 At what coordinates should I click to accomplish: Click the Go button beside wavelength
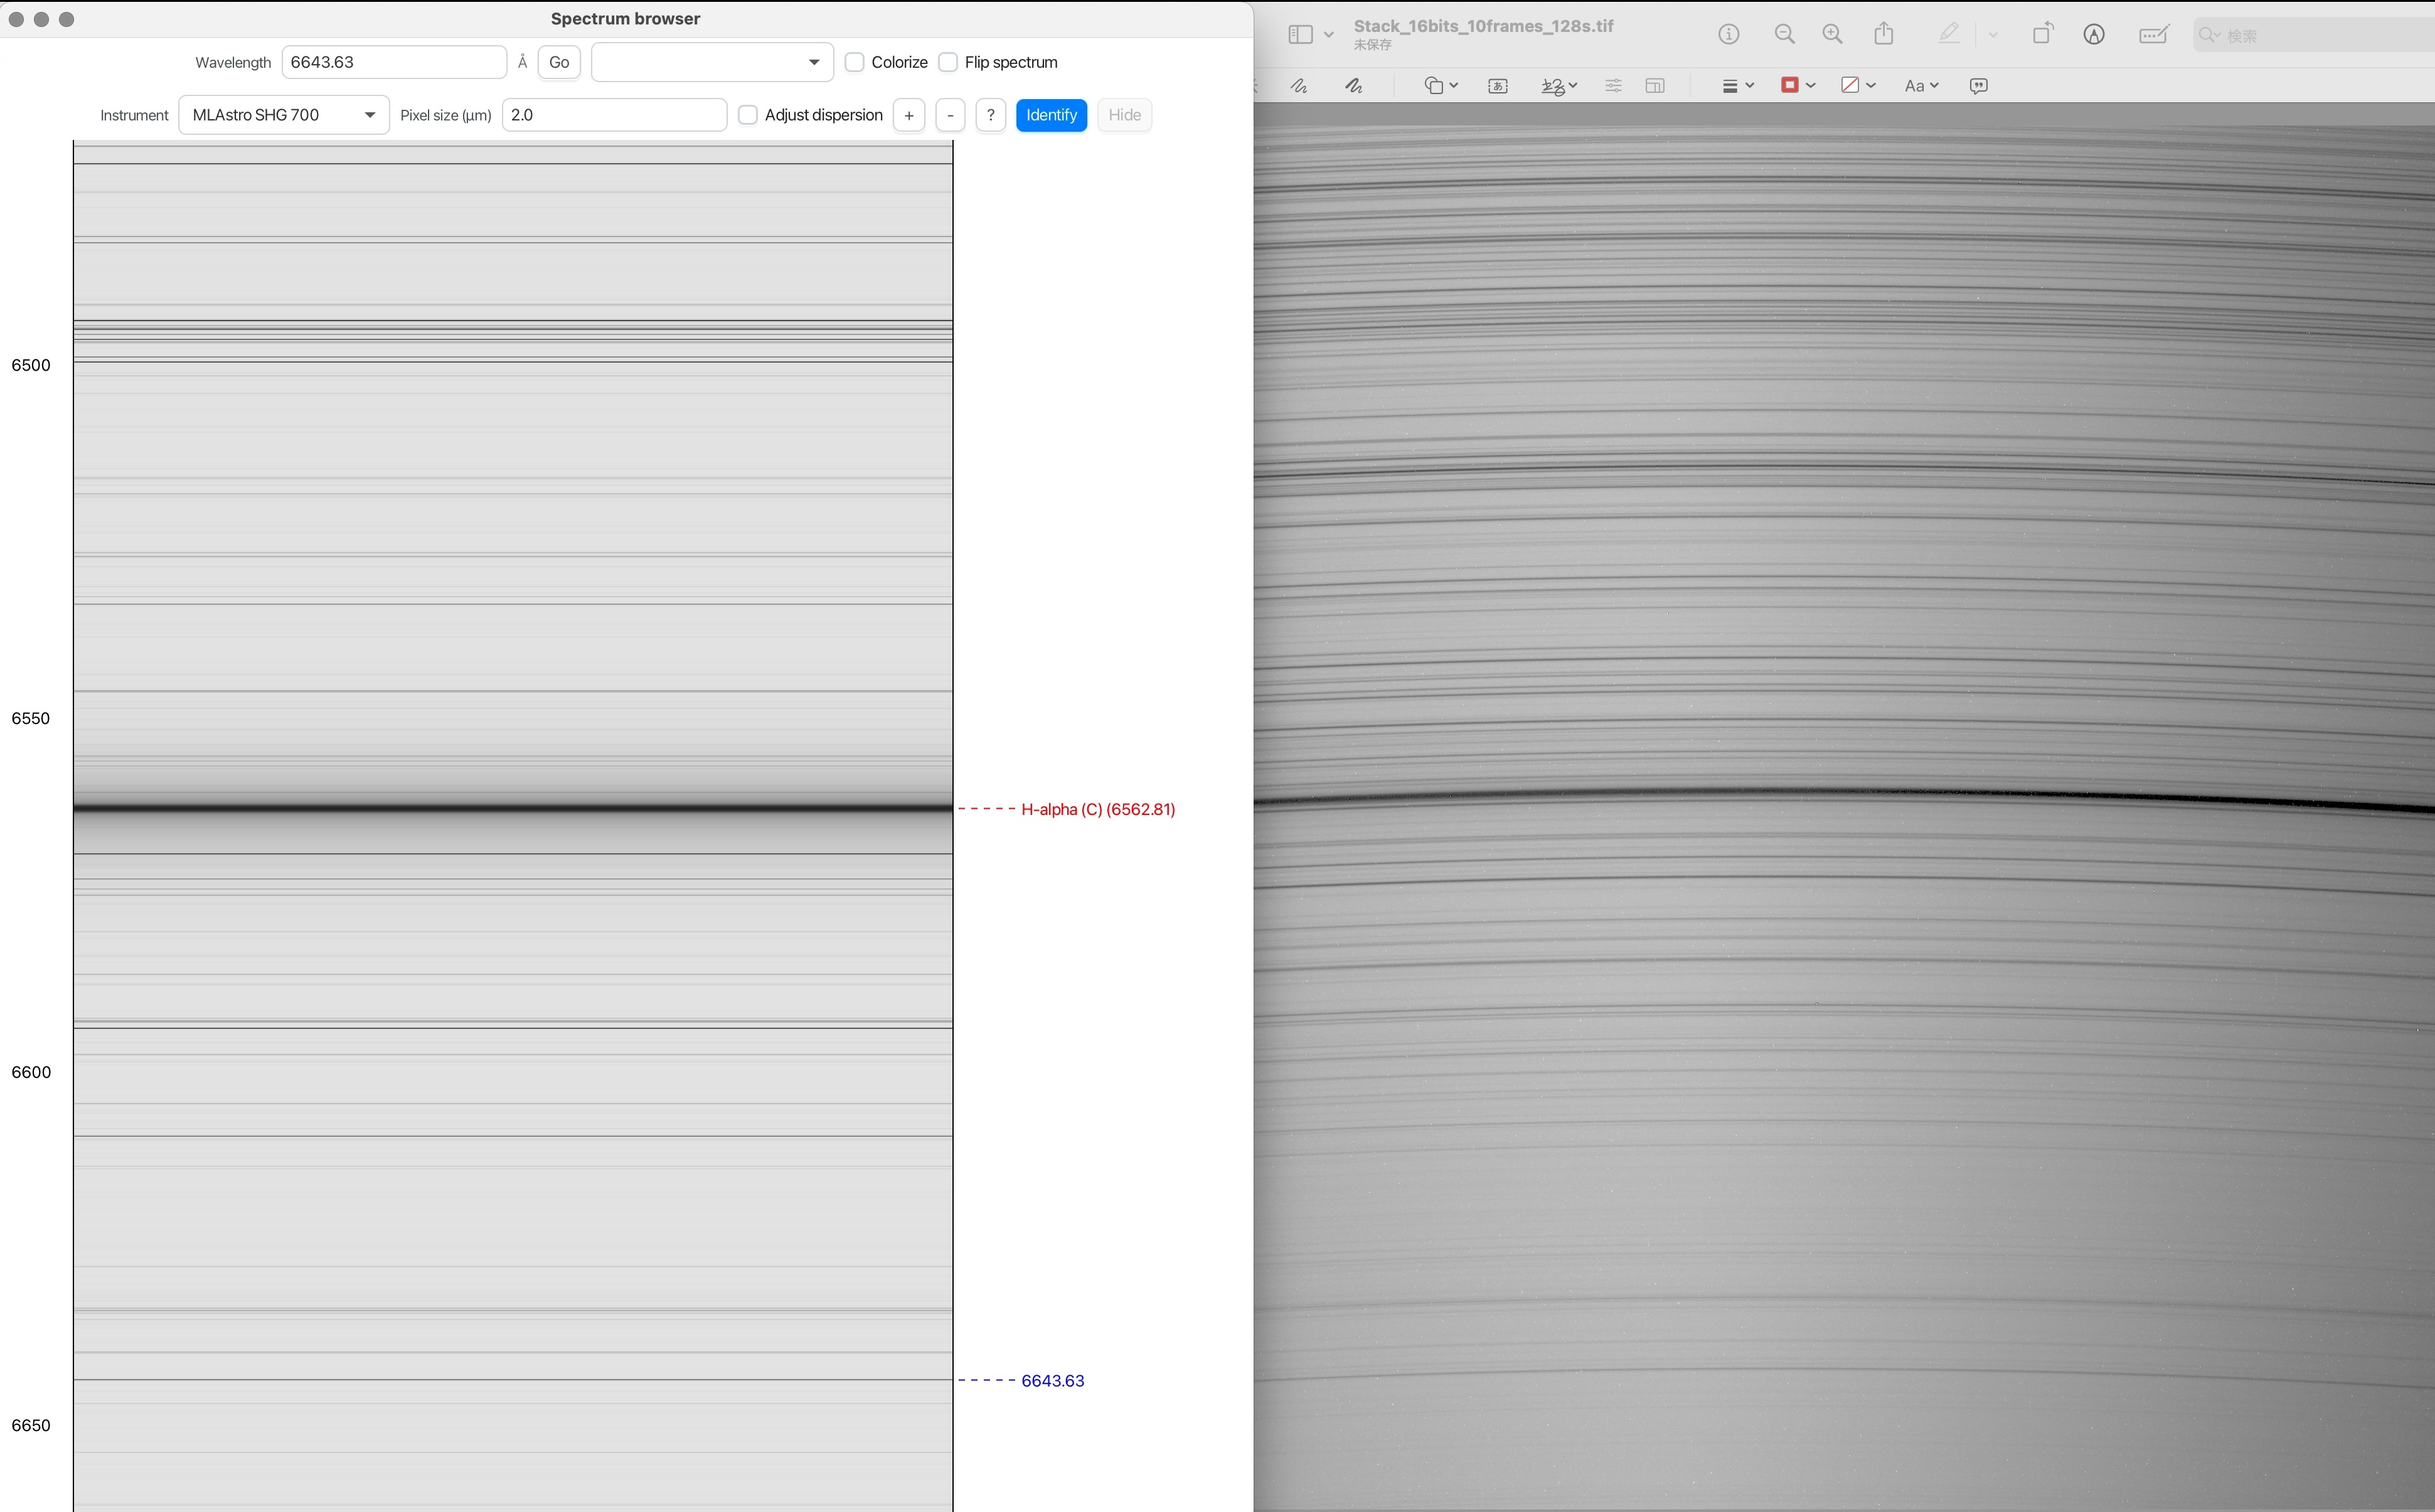[559, 62]
